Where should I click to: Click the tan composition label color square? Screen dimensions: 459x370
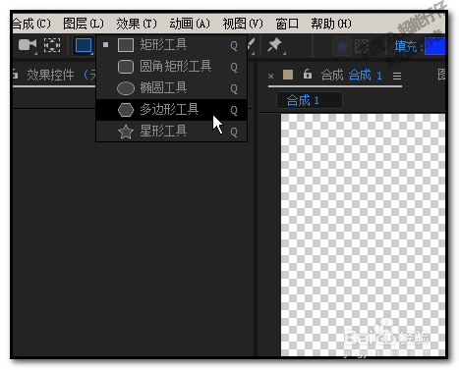[x=288, y=75]
